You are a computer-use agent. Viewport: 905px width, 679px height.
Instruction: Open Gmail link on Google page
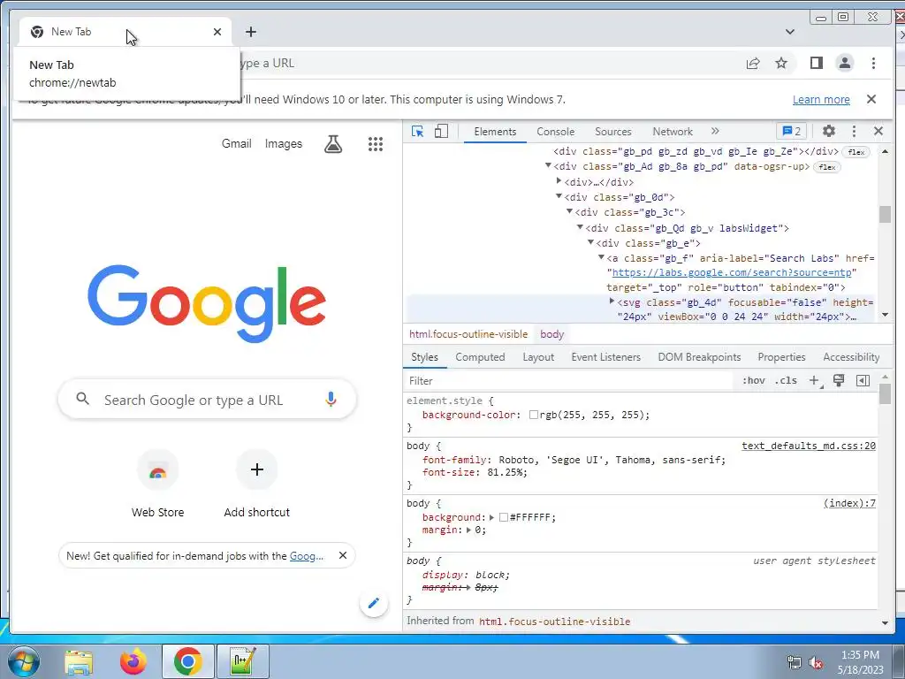coord(237,143)
